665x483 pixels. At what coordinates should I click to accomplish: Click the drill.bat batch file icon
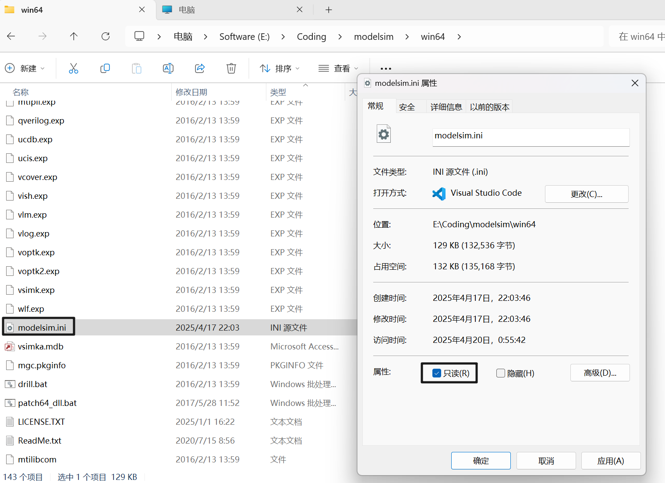(x=10, y=384)
